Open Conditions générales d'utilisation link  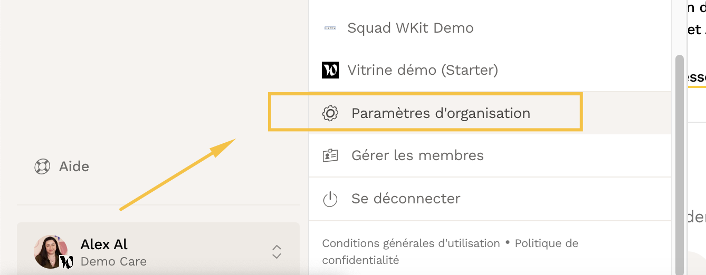click(411, 243)
